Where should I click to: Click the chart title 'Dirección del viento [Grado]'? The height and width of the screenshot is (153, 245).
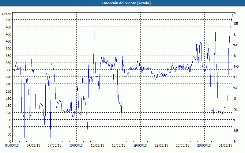pyautogui.click(x=126, y=3)
